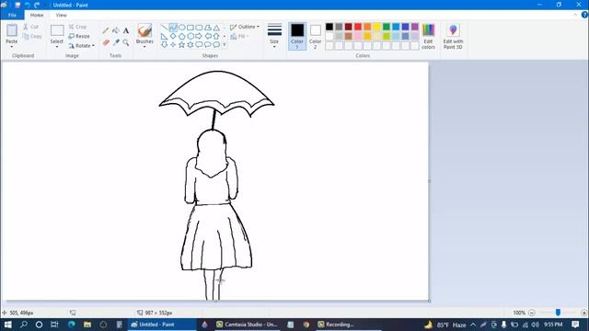
Task: Click the Crop button
Action: (77, 27)
